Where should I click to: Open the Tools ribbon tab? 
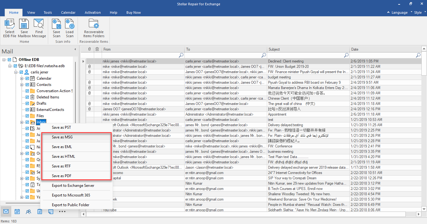[x=48, y=12]
